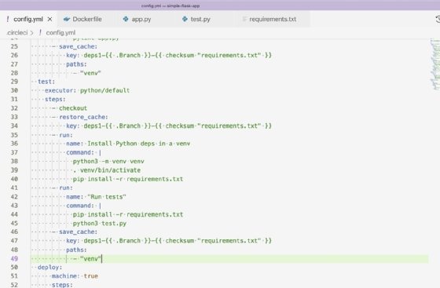Image resolution: width=440 pixels, height=288 pixels.
Task: Click the Python icon on app.py tab
Action: [126, 19]
